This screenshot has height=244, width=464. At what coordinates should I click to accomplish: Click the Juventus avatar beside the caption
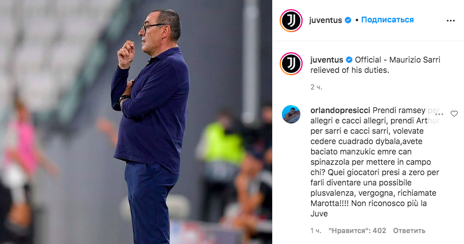291,64
